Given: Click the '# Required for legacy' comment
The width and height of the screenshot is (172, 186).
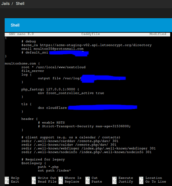Looking at the screenshot, I should [x=43, y=160].
